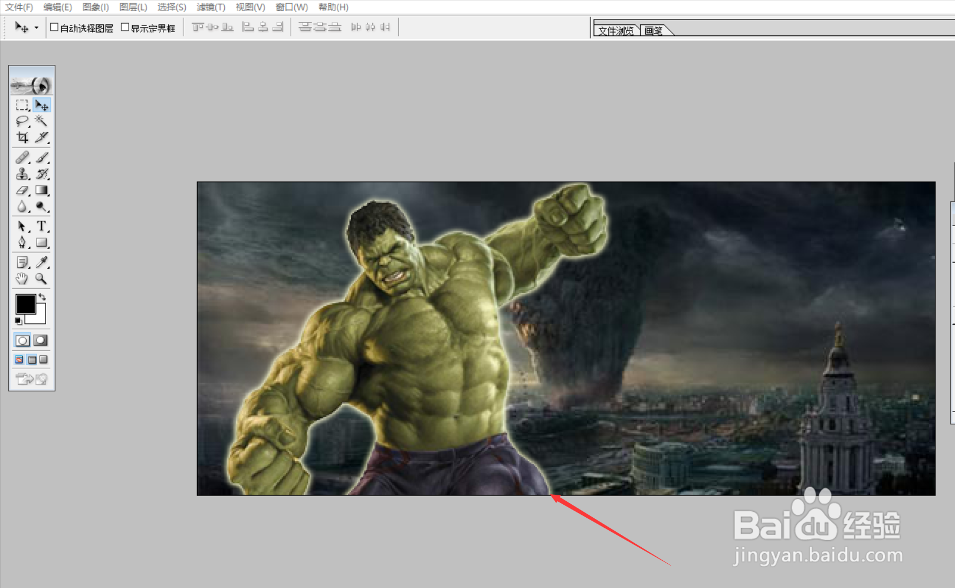Screen dimensions: 955x588
Task: Click the align left edges button
Action: coord(248,27)
